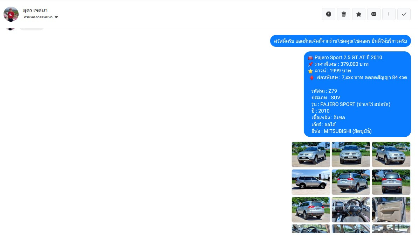Flag priority with single exclamation mark icon
Screen dimensions: 418x237
[x=389, y=14]
